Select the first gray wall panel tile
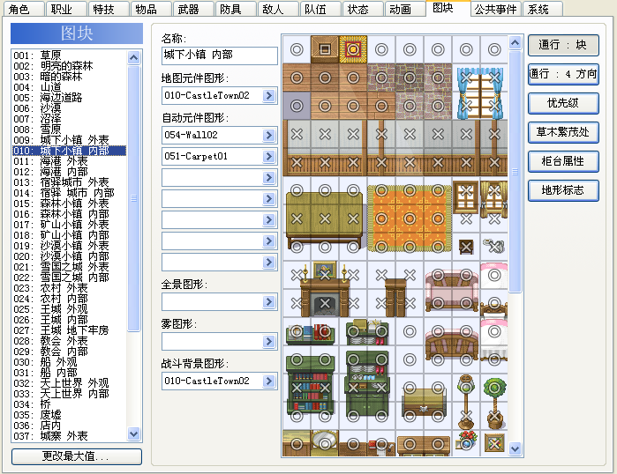 297,134
